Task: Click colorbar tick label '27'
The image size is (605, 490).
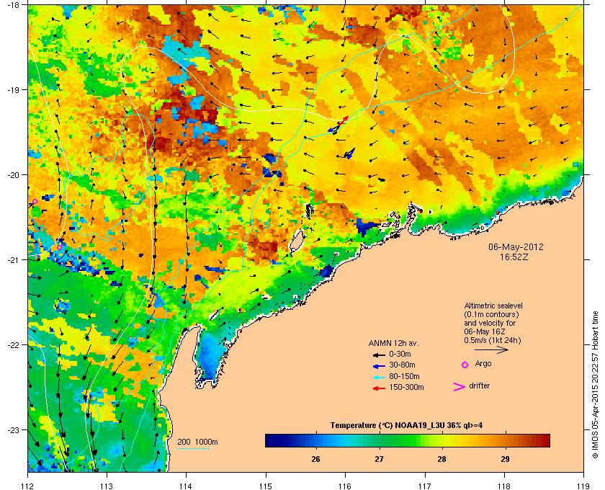Action: [380, 459]
